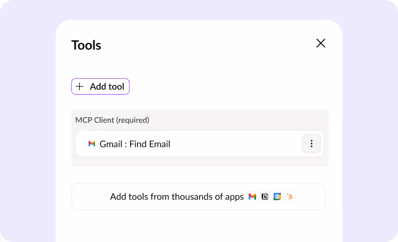The image size is (398, 242).
Task: Click the Google Calendar icon in the banner
Action: click(277, 196)
